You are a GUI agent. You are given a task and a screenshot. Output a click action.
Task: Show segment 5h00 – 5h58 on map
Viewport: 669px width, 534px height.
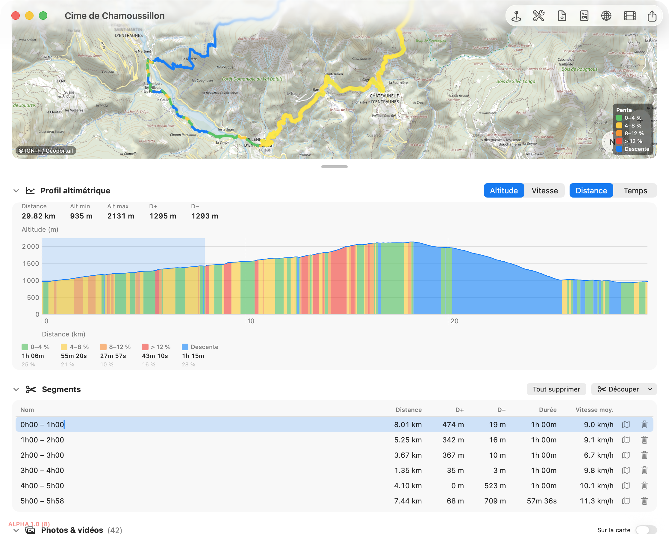[626, 501]
